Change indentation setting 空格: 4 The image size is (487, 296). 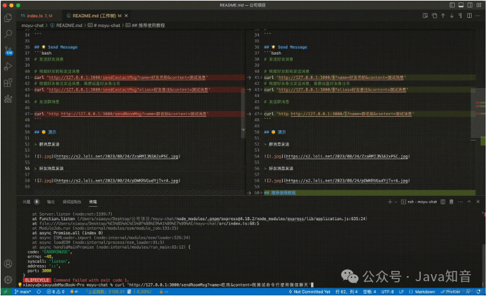[369, 292]
